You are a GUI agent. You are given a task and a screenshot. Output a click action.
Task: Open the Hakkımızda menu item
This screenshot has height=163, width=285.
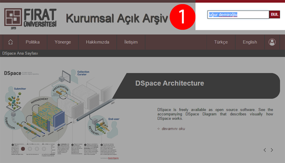[97, 42]
